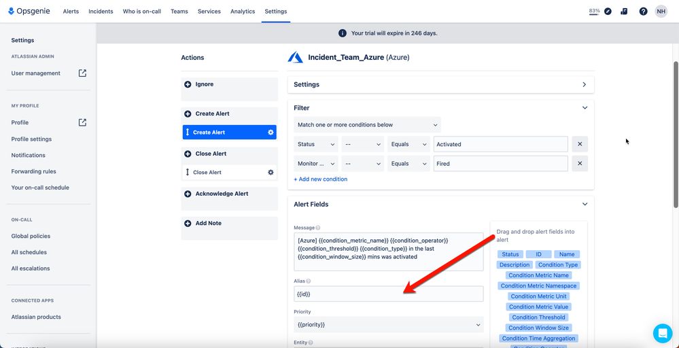The image size is (679, 348).
Task: Open Notifications in sidebar
Action: (28, 155)
